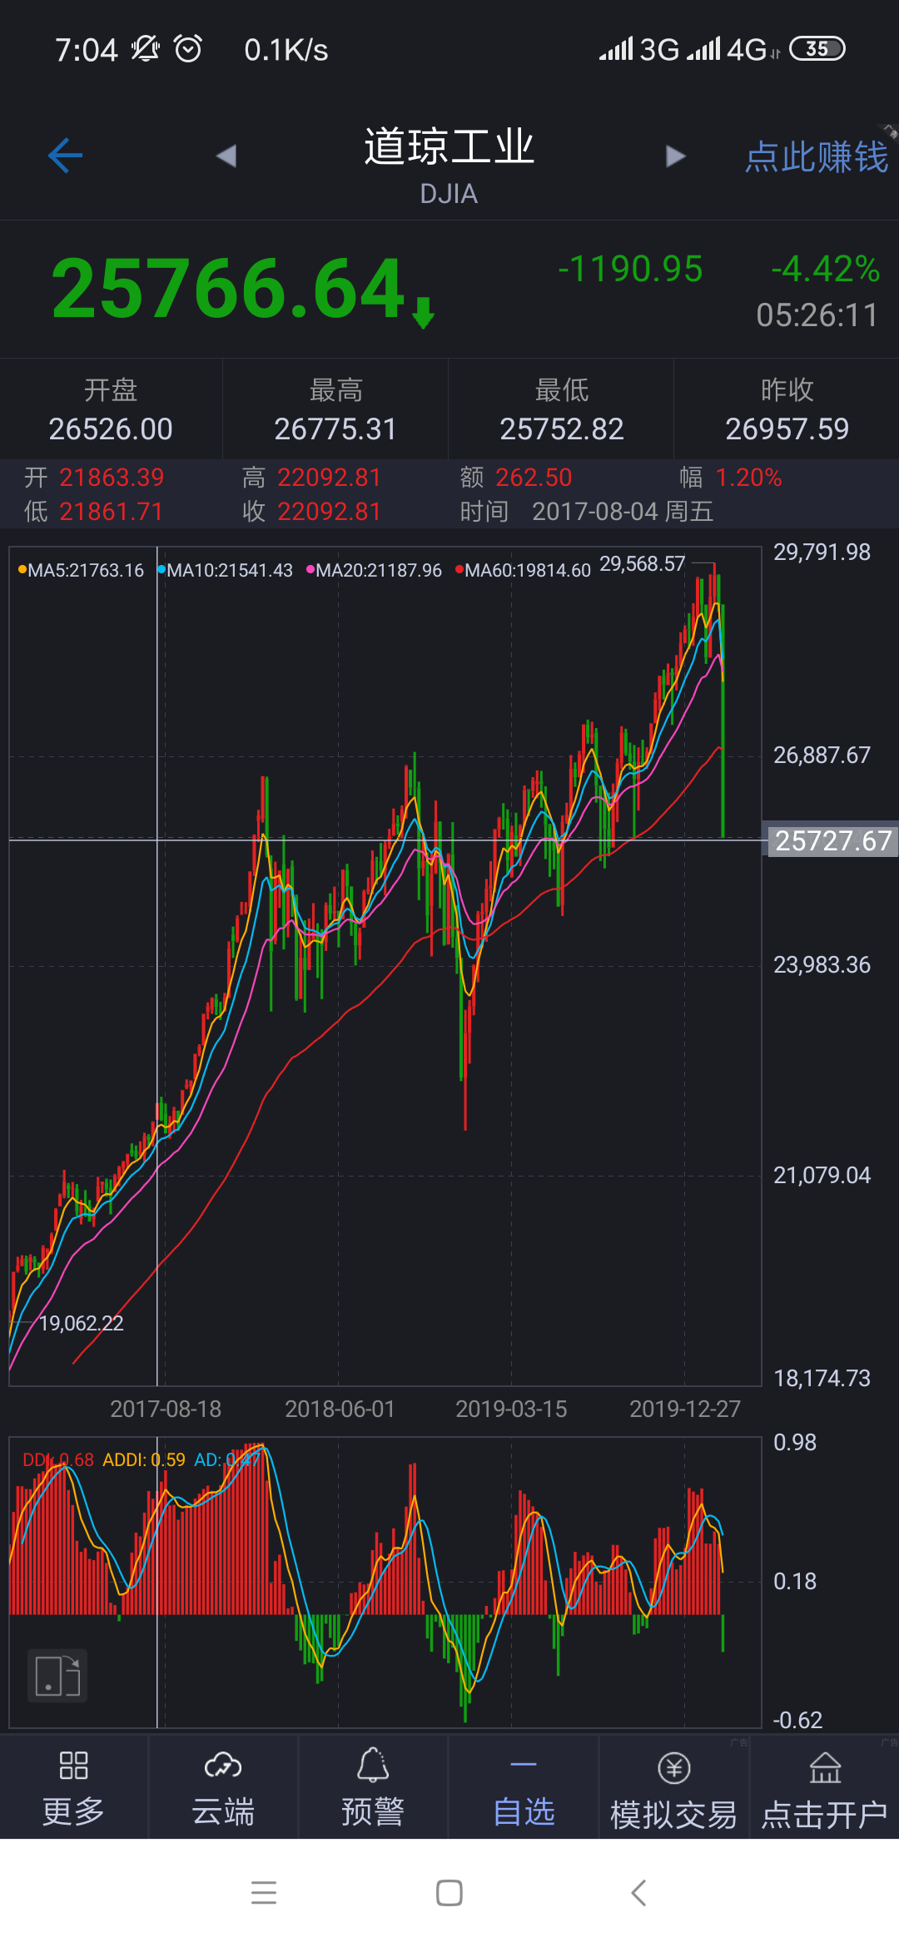The width and height of the screenshot is (899, 1947).
Task: Tap the 19,062.22 low marker
Action: [x=82, y=1323]
